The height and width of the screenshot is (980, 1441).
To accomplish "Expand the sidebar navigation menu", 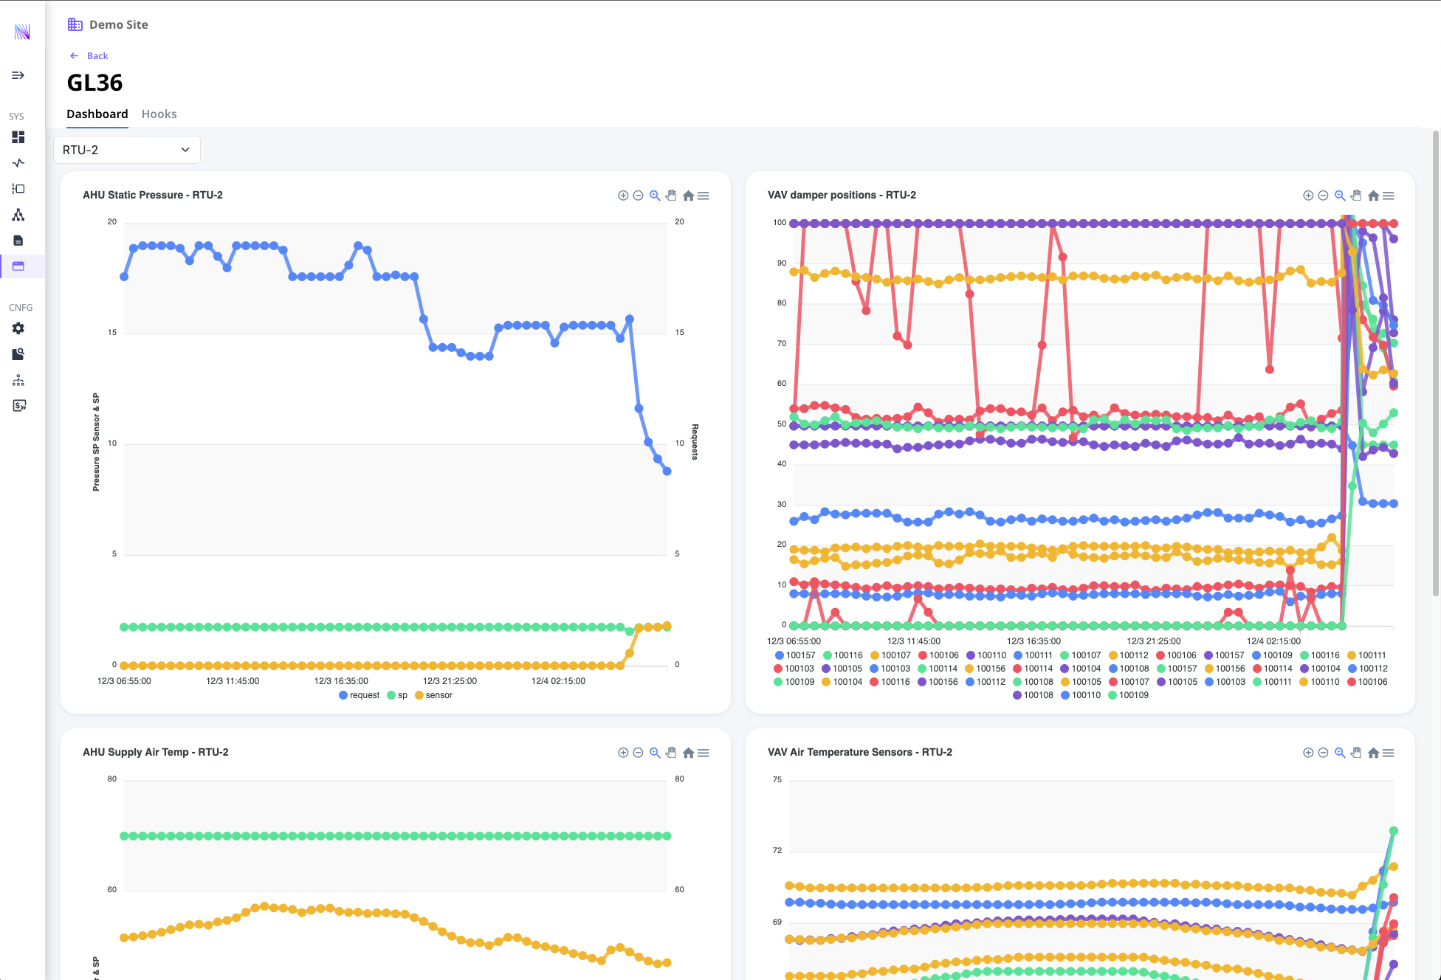I will tap(18, 75).
